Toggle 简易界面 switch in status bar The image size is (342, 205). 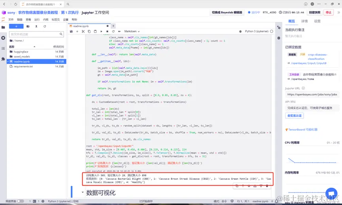point(21,201)
